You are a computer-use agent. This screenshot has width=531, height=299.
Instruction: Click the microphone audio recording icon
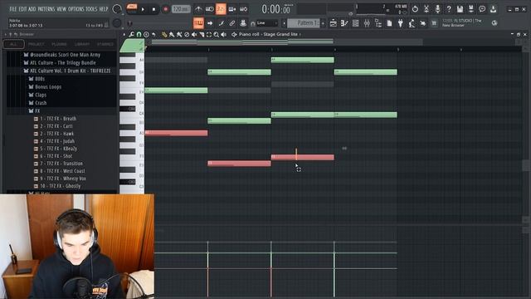(437, 9)
